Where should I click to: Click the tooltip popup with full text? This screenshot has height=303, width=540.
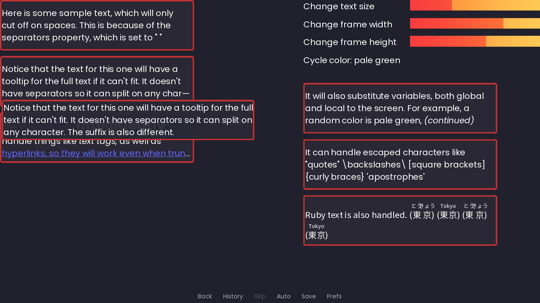click(x=128, y=120)
